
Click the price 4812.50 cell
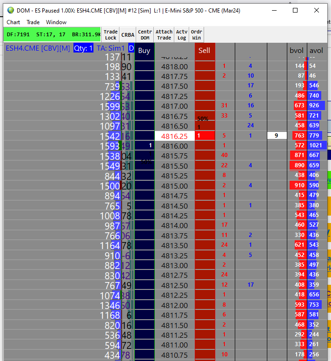click(174, 285)
